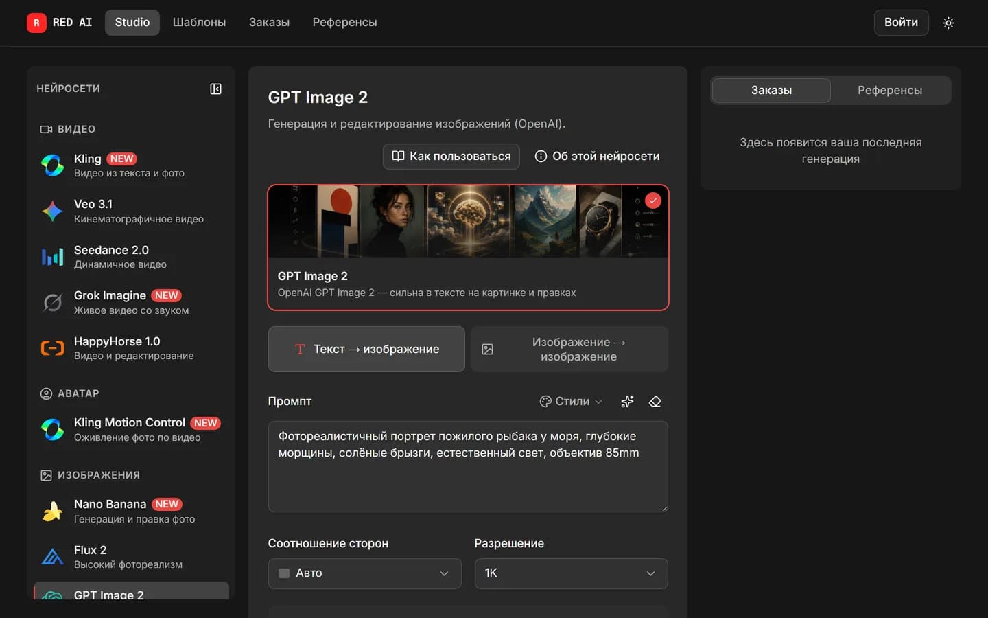Select the Grok Imagine icon
Viewport: 988px width, 618px height.
pyautogui.click(x=53, y=302)
